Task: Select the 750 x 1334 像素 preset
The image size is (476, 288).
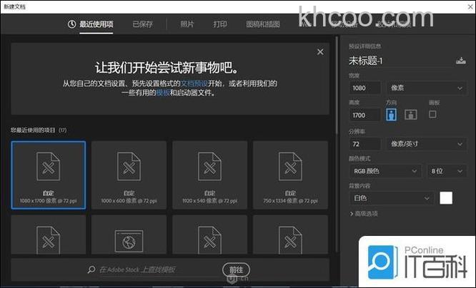Action: 290,175
